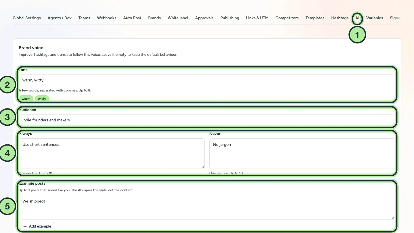Switch to the Competitors tab
Viewport: 414px width, 233px height.
click(x=287, y=18)
